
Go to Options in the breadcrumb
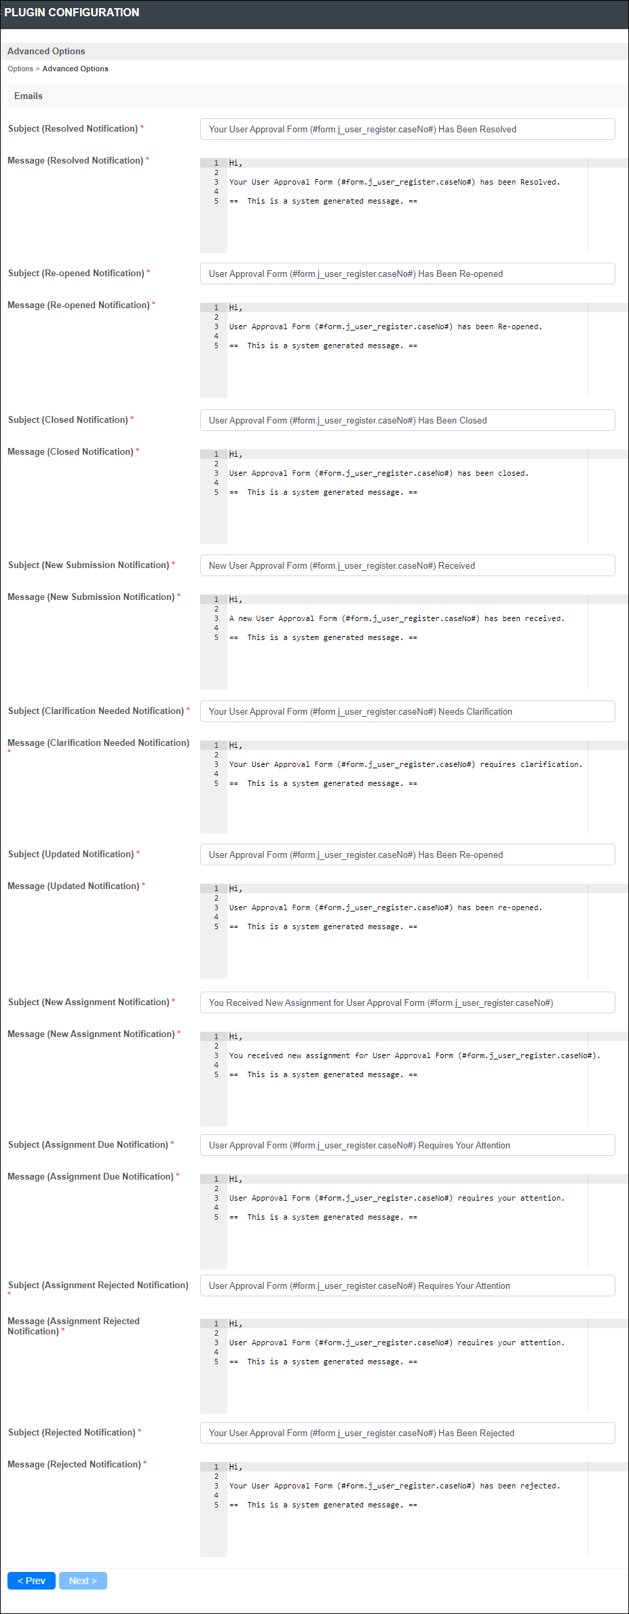20,69
